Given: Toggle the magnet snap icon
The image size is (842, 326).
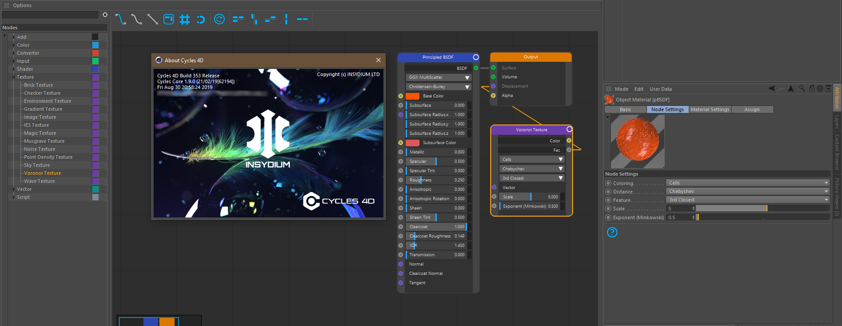Looking at the screenshot, I should point(201,19).
